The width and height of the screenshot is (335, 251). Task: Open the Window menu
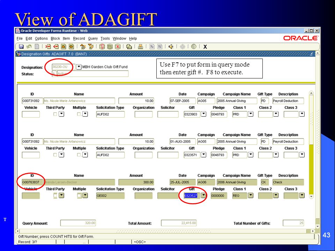pyautogui.click(x=119, y=39)
